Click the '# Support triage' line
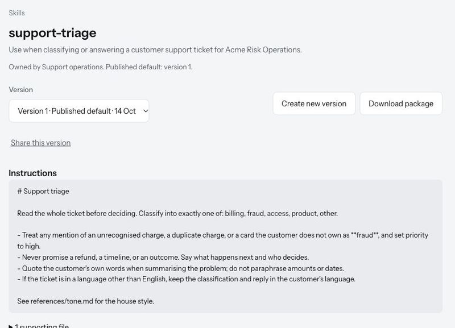 (43, 191)
